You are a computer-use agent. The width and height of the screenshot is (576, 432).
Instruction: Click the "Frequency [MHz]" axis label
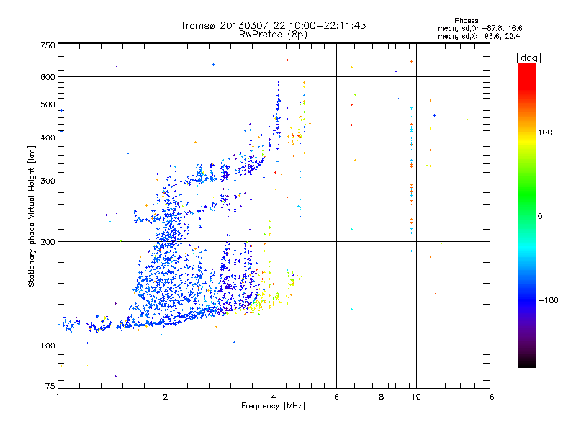[x=273, y=406]
